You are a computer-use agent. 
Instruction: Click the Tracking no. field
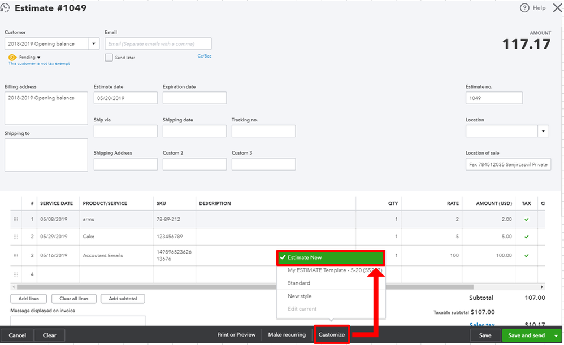tap(264, 131)
